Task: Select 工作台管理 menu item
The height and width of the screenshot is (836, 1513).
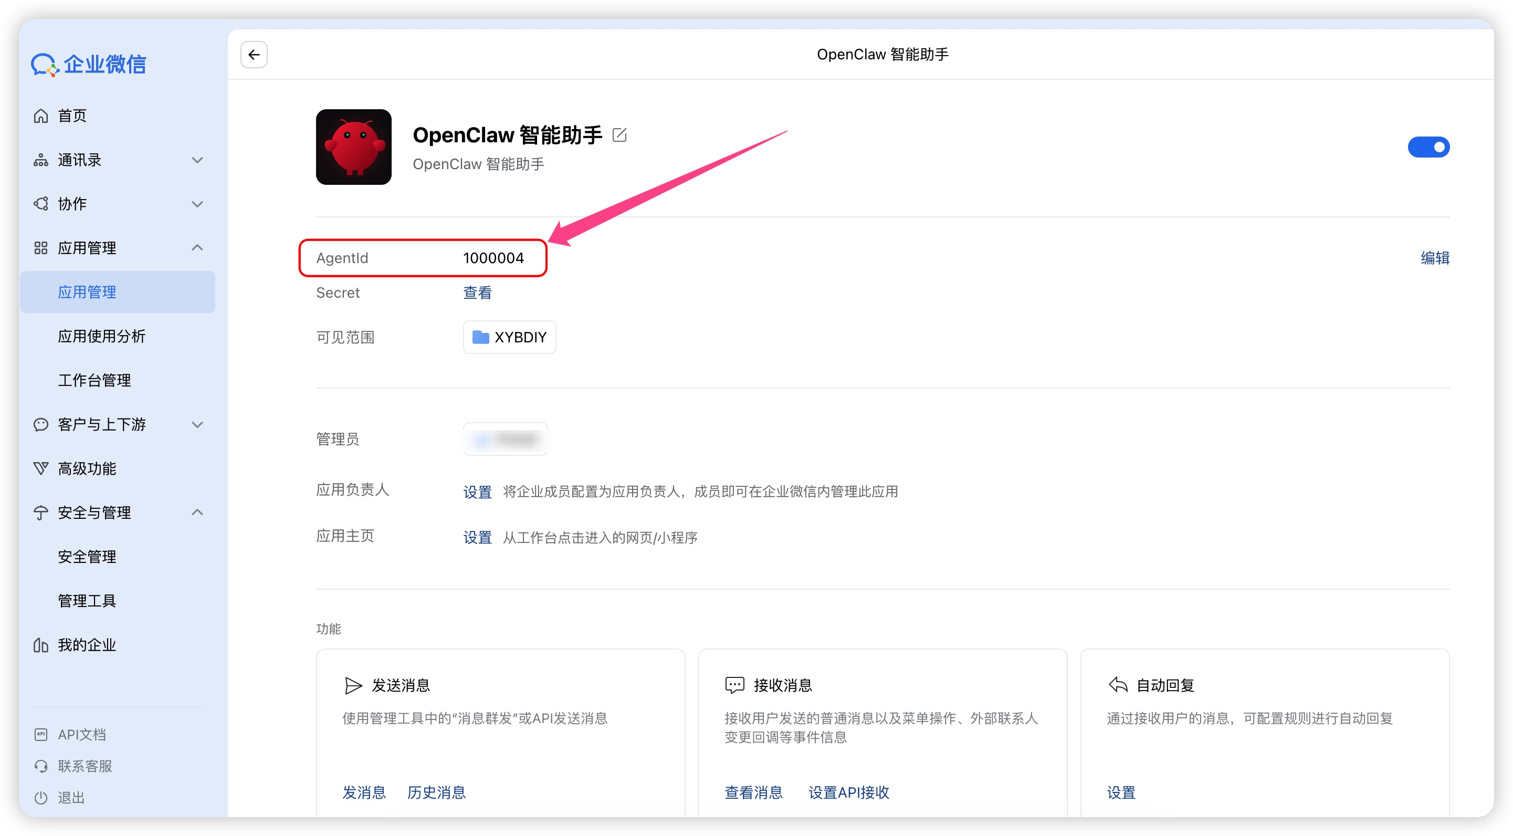Action: (94, 380)
